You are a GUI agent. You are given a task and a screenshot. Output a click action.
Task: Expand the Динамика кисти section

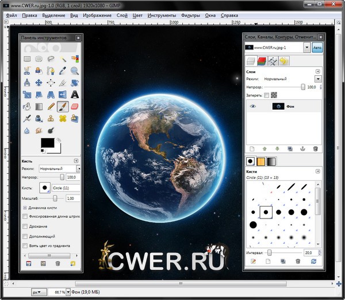pyautogui.click(x=25, y=207)
